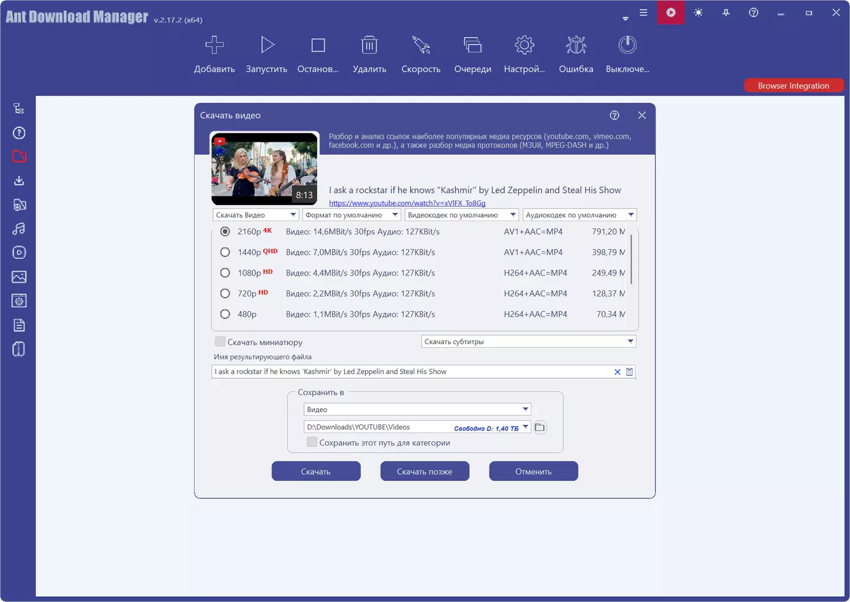Click the Отменить button
Screen dimensions: 850x602
pos(533,471)
